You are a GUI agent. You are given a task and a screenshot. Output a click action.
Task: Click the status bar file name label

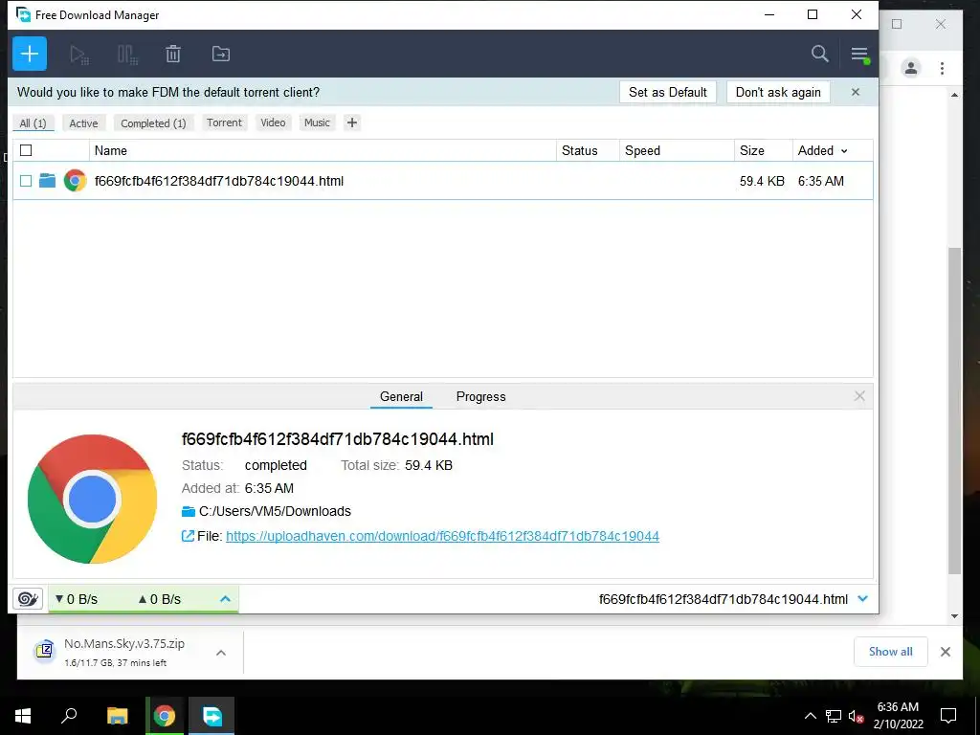coord(724,599)
